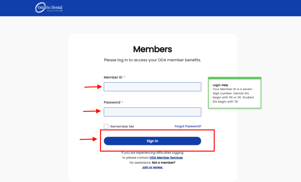Focus the Password input field

[153, 112]
